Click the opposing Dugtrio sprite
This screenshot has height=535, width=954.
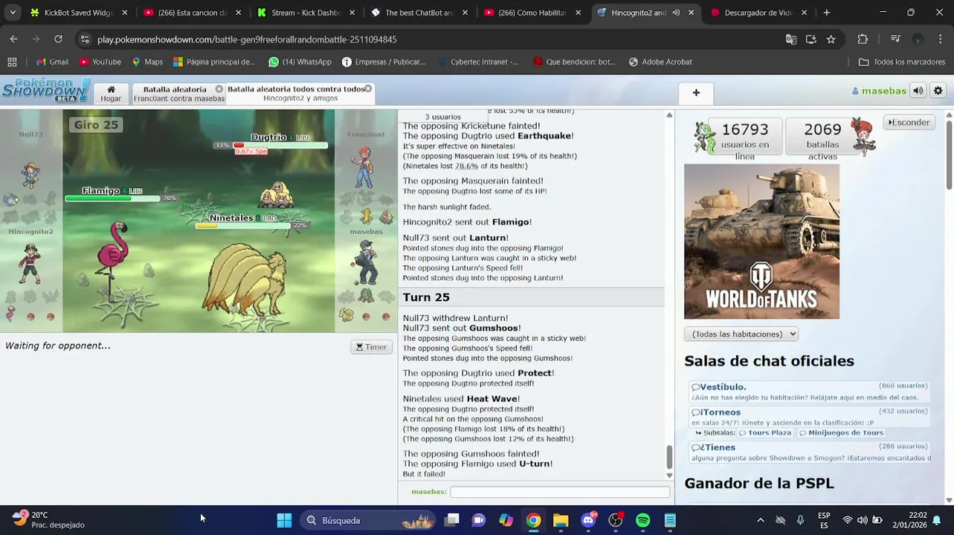click(277, 194)
